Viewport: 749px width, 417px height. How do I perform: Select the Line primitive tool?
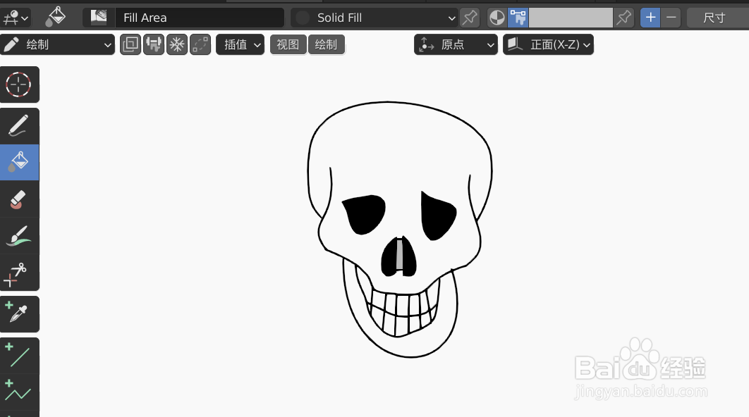point(19,356)
